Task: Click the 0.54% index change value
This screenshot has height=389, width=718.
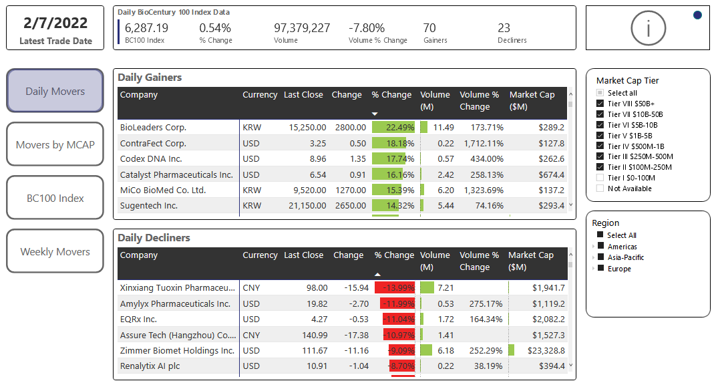Action: (215, 28)
